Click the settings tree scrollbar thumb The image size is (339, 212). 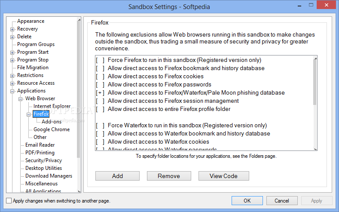click(x=79, y=89)
